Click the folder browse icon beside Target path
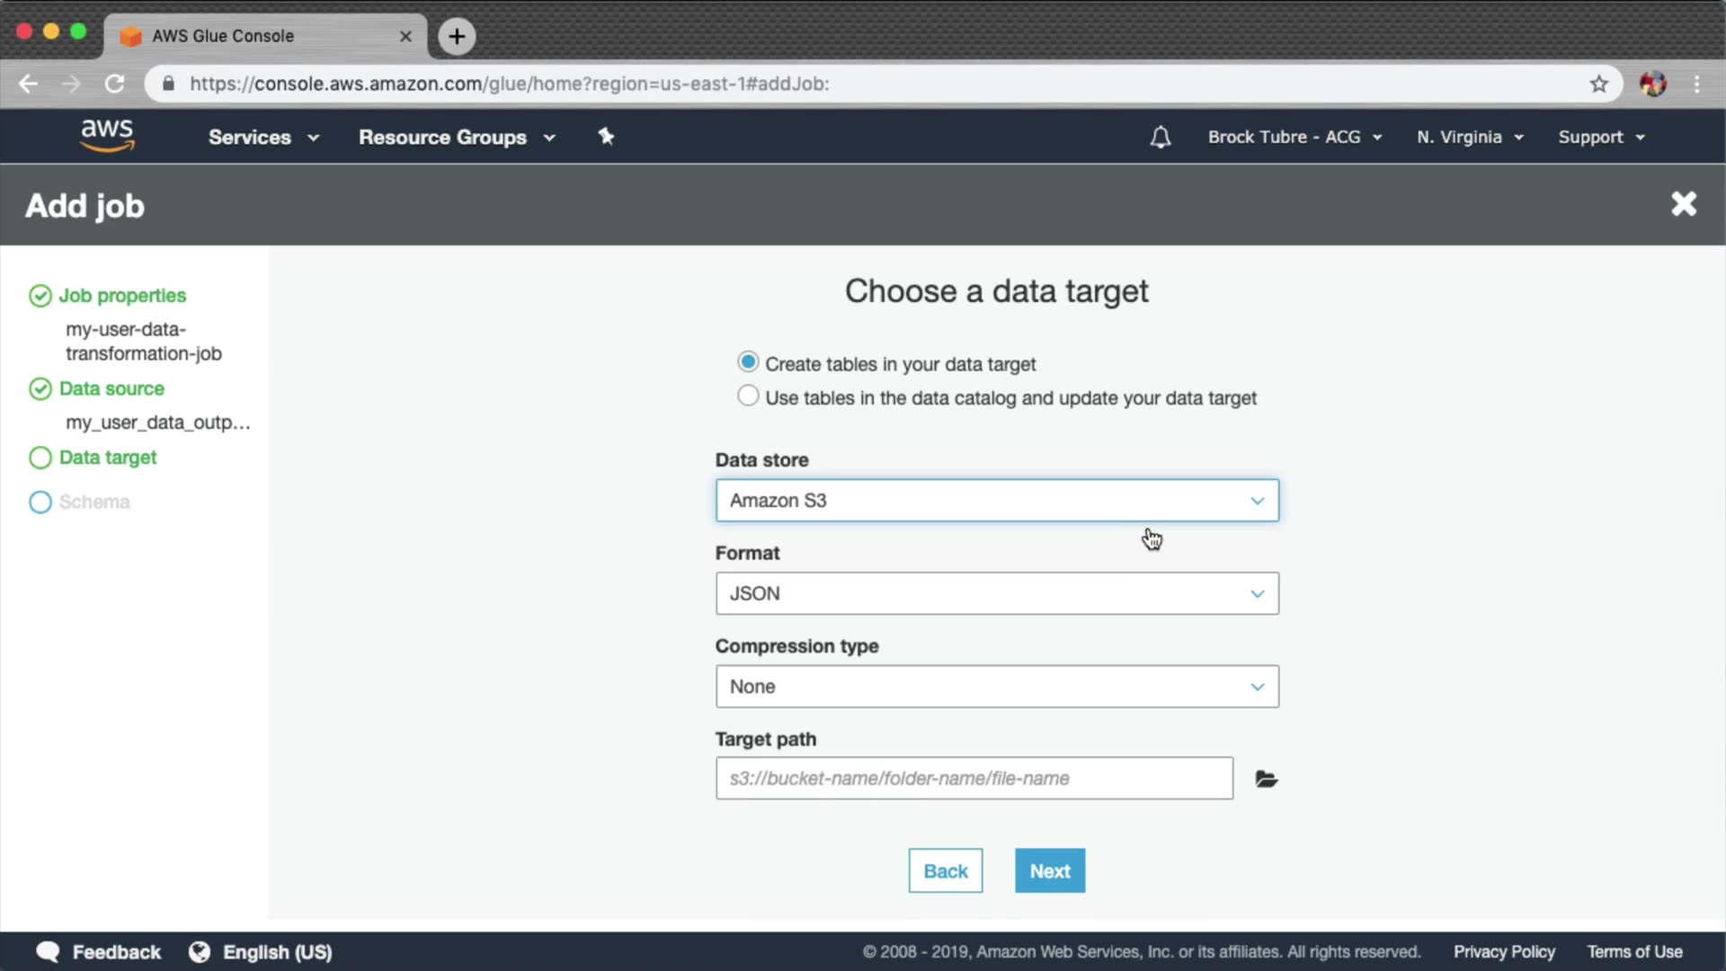Image resolution: width=1726 pixels, height=971 pixels. (1266, 779)
